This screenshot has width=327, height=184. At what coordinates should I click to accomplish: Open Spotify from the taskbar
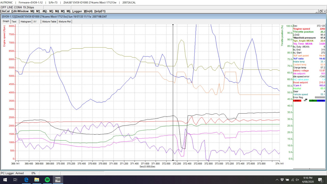pos(47,180)
